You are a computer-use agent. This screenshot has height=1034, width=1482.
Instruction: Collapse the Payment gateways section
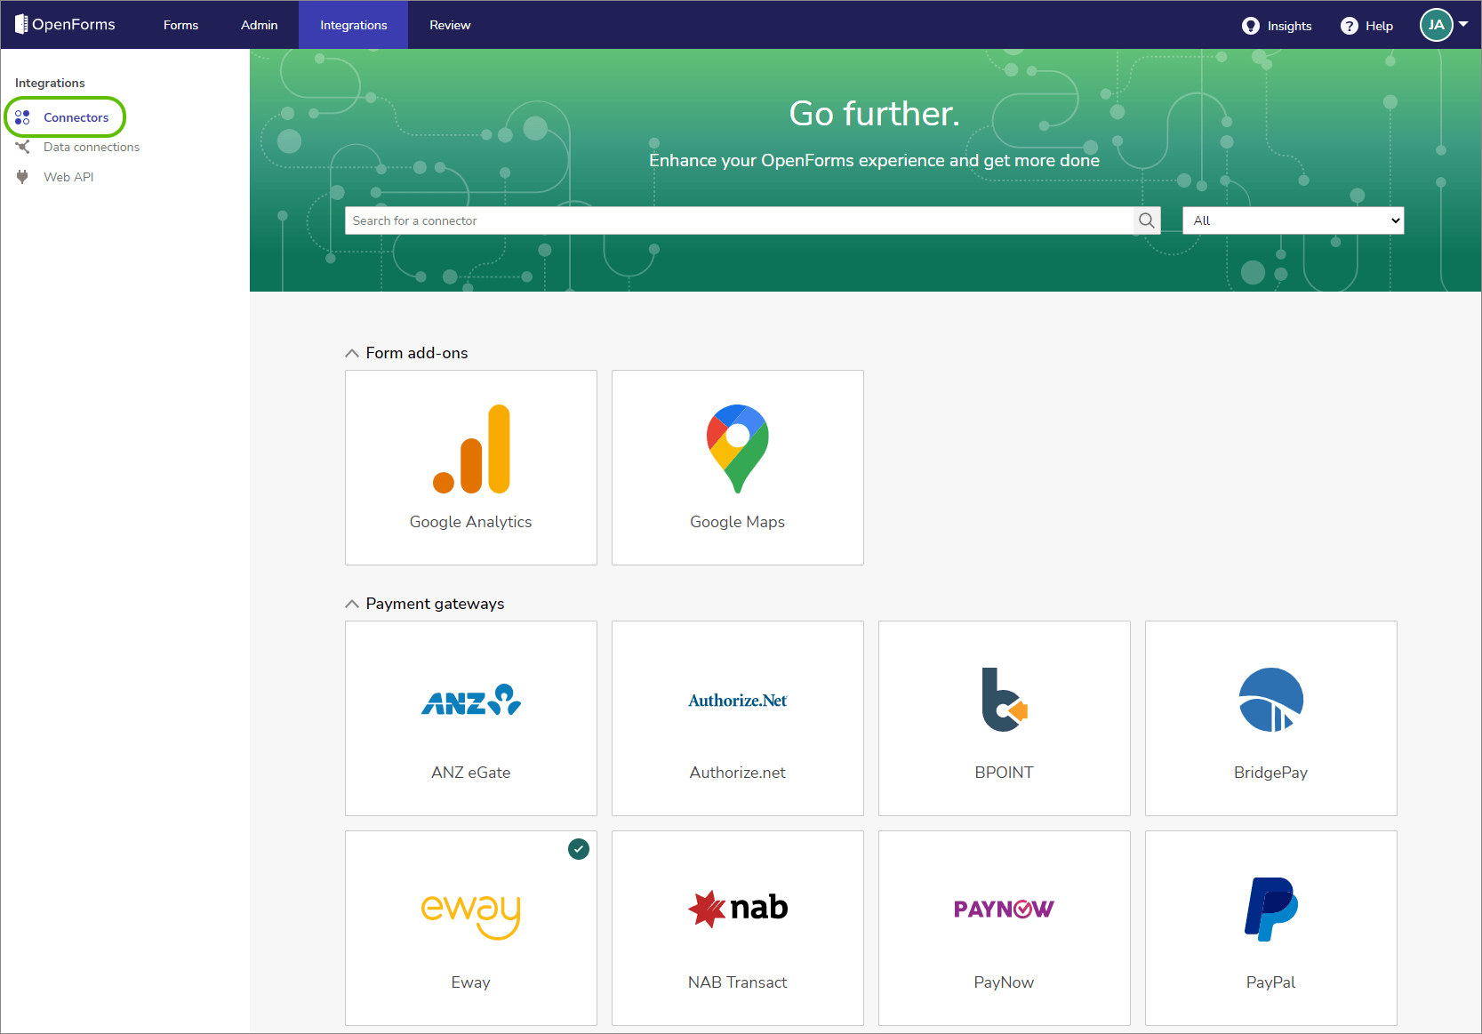tap(352, 604)
